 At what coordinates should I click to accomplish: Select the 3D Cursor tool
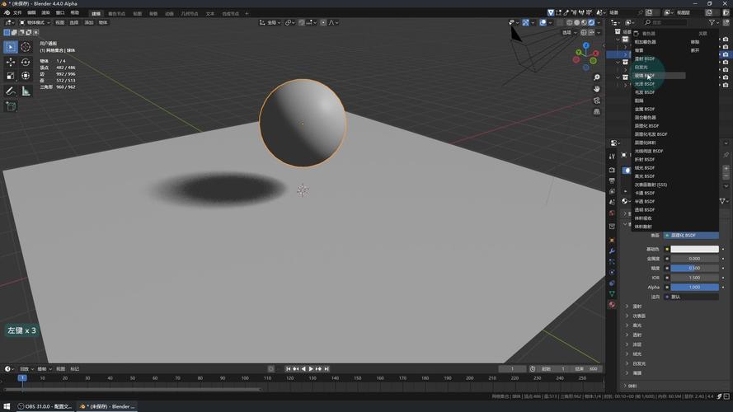[x=26, y=47]
